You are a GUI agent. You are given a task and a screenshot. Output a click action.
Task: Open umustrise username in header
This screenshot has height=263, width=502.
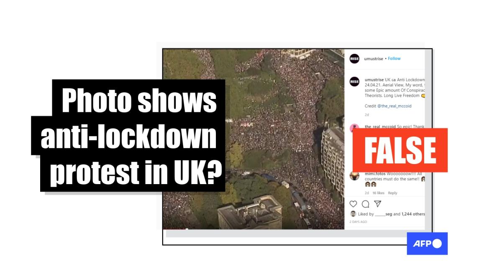pos(374,58)
